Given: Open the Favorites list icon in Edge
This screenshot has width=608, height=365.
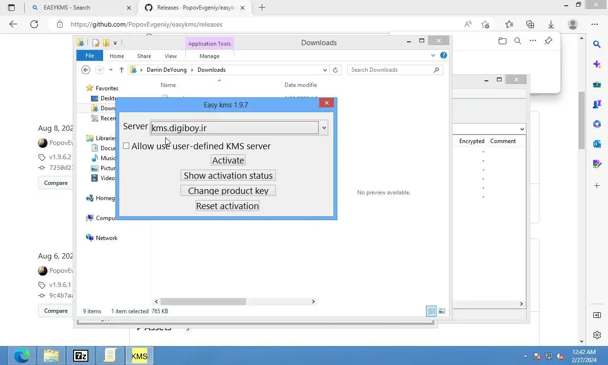Looking at the screenshot, I should pos(509,24).
